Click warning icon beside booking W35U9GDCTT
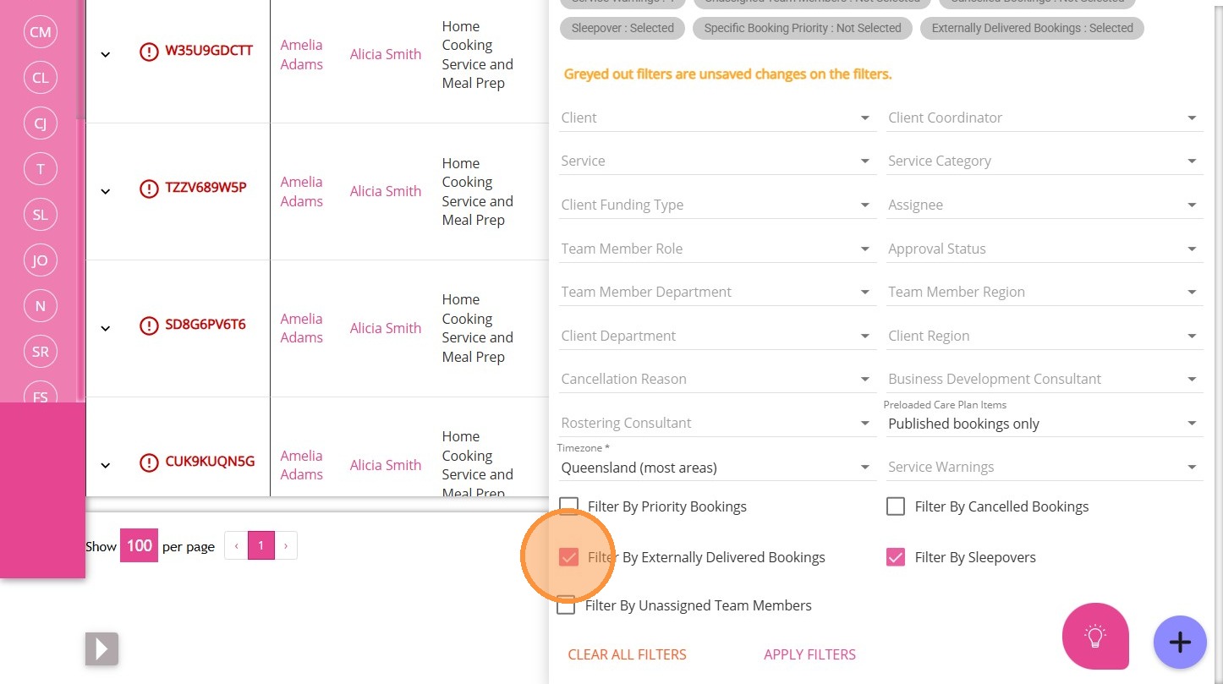Screen dimensions: 1223x684 pos(149,52)
